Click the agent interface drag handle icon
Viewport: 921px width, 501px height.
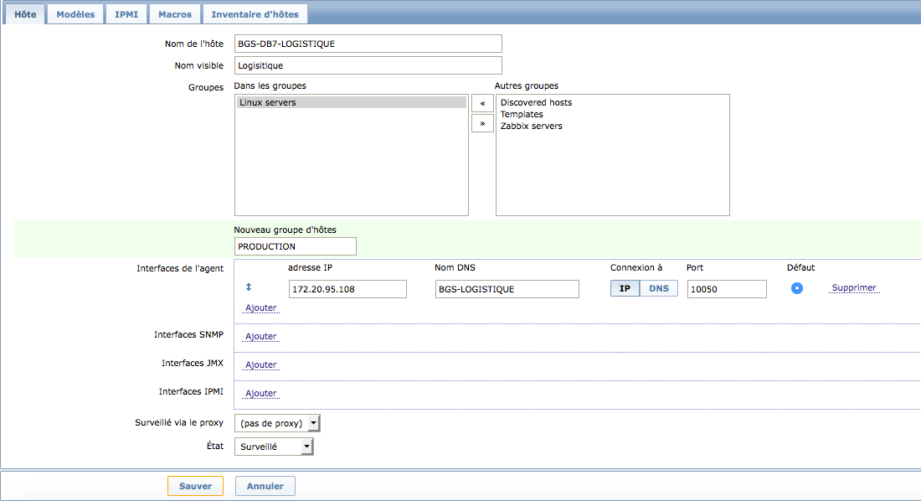coord(248,287)
